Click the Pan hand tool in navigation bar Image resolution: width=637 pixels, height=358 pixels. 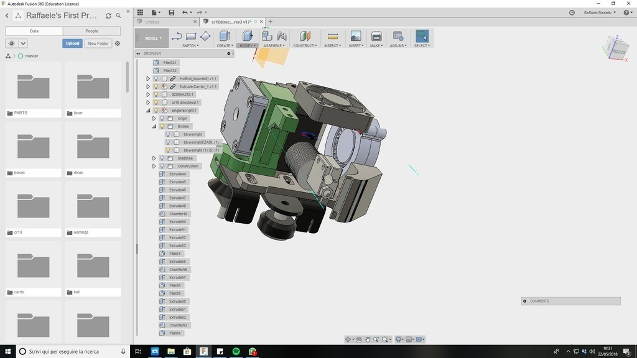pyautogui.click(x=367, y=339)
